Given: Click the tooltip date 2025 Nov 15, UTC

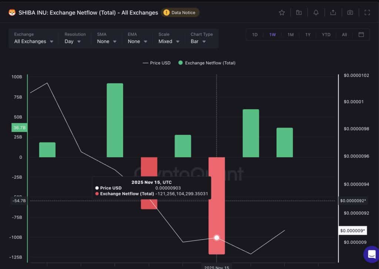Looking at the screenshot, I should click(151, 182).
